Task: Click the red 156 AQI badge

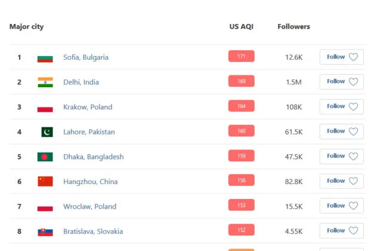Action: point(241,180)
